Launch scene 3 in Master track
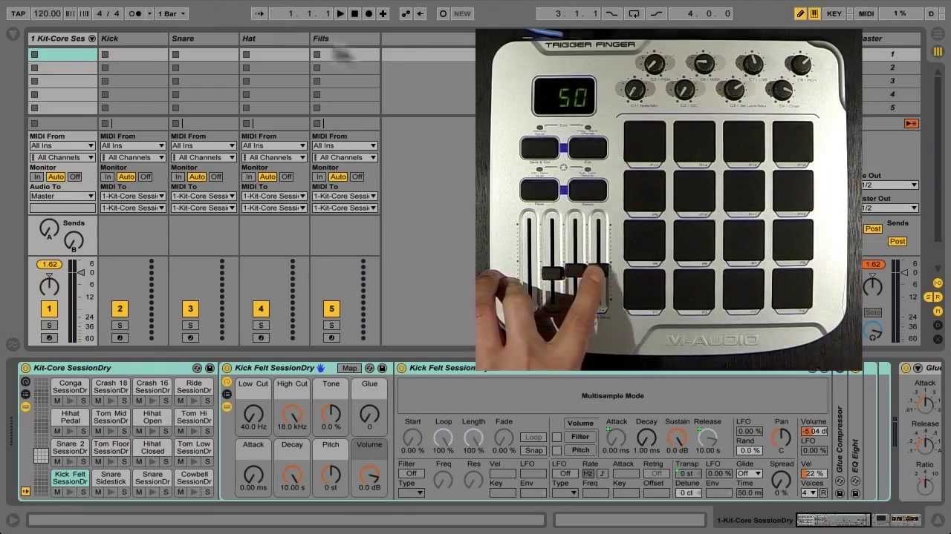 tap(892, 81)
